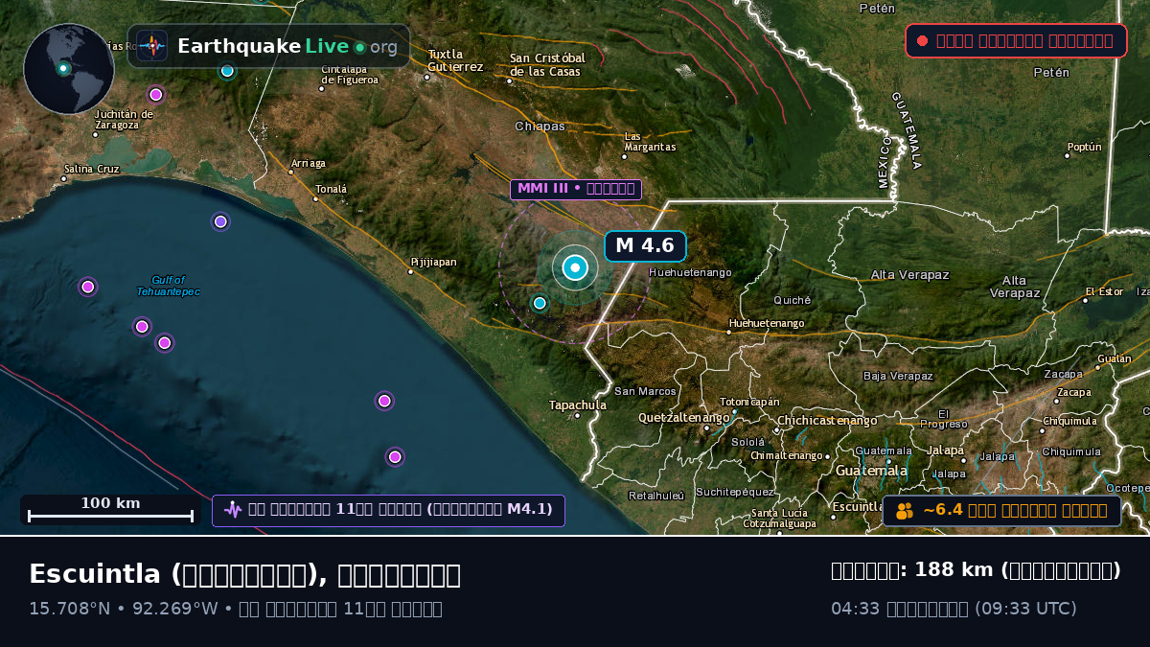Click the Tapachula city label
The image size is (1150, 647).
(x=577, y=405)
